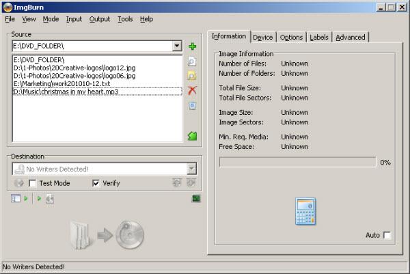
Task: Select logo12.jpg entry in source list
Action: [x=97, y=68]
